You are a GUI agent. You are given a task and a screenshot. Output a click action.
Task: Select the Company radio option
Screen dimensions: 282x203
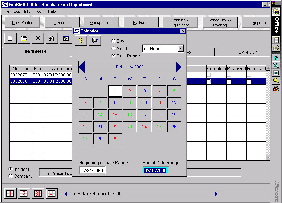tap(11, 176)
